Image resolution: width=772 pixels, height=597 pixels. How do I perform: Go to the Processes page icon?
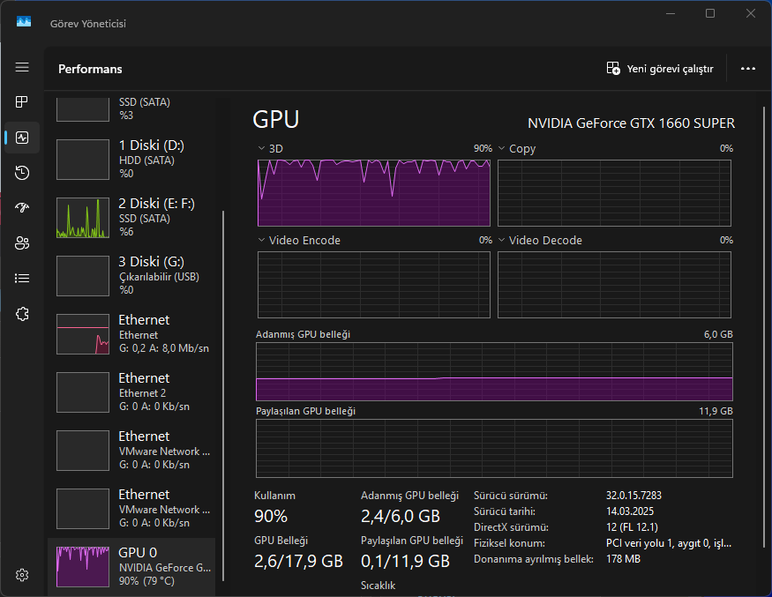click(x=22, y=102)
